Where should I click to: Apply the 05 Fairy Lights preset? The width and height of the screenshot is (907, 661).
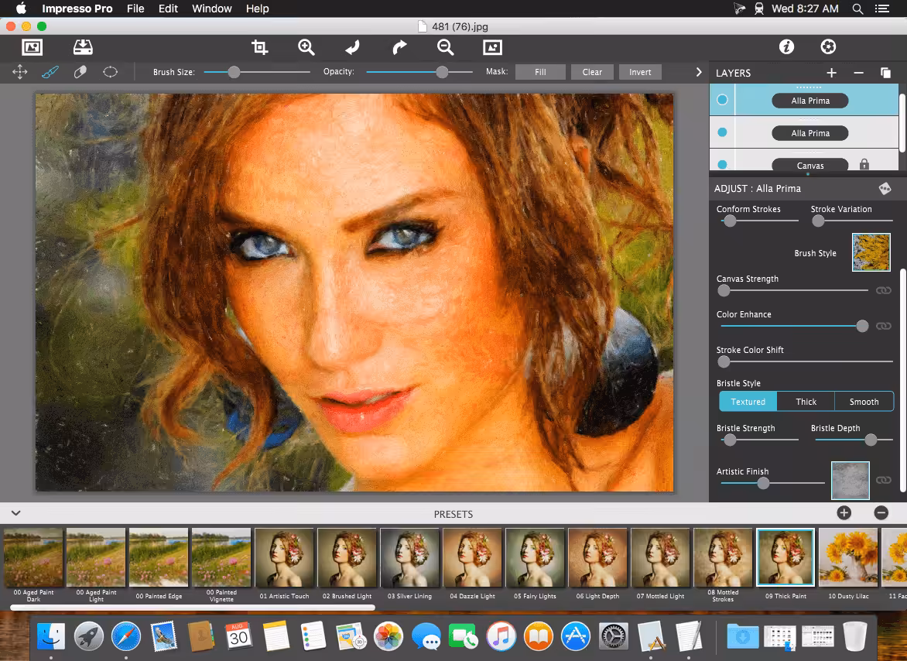pos(535,557)
